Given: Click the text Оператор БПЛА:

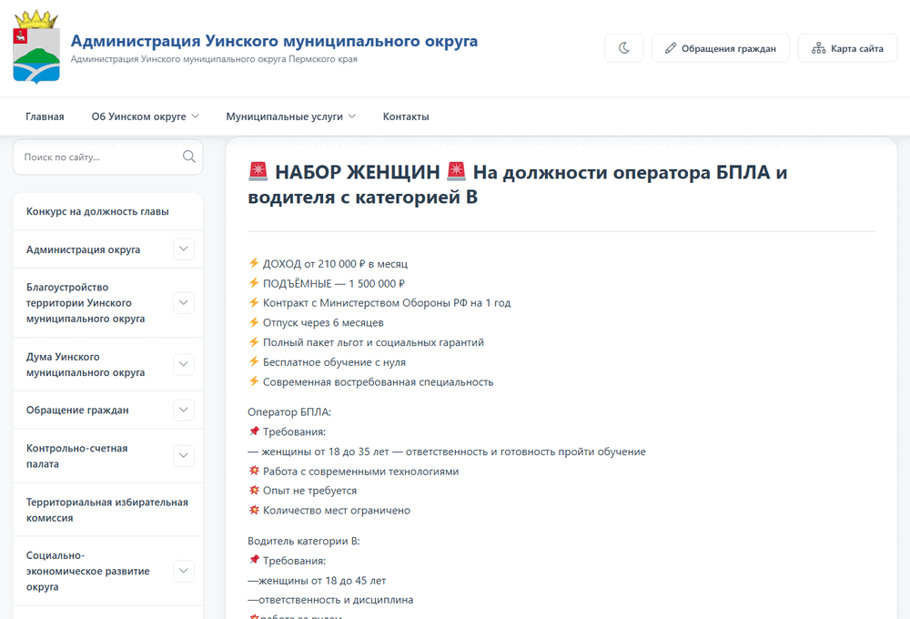Looking at the screenshot, I should tap(289, 412).
